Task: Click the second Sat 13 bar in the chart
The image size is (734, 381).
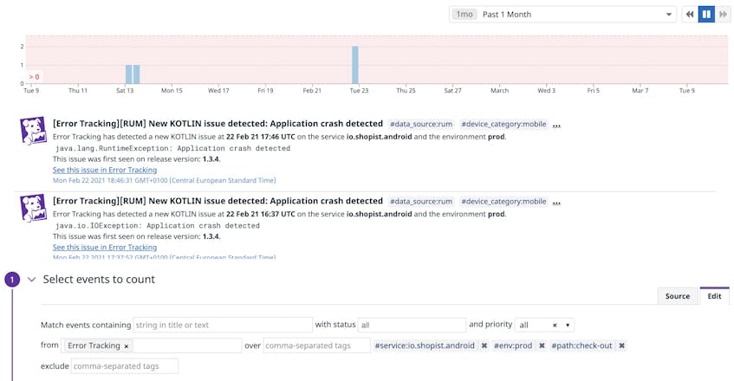Action: point(137,74)
